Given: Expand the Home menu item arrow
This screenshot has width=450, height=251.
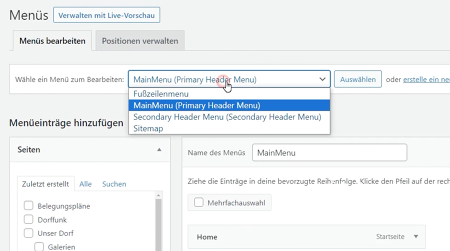Looking at the screenshot, I should coord(415,236).
